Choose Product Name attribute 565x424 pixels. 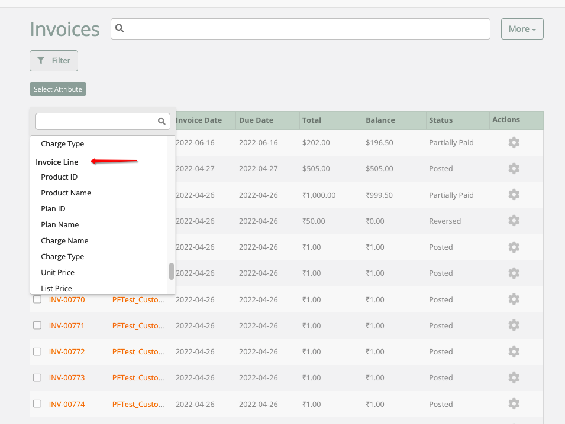coord(66,193)
